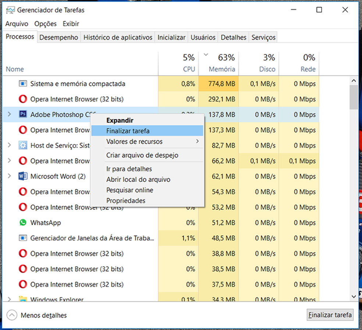Click the Microsoft Word process icon
This screenshot has height=330, width=362.
[x=23, y=176]
